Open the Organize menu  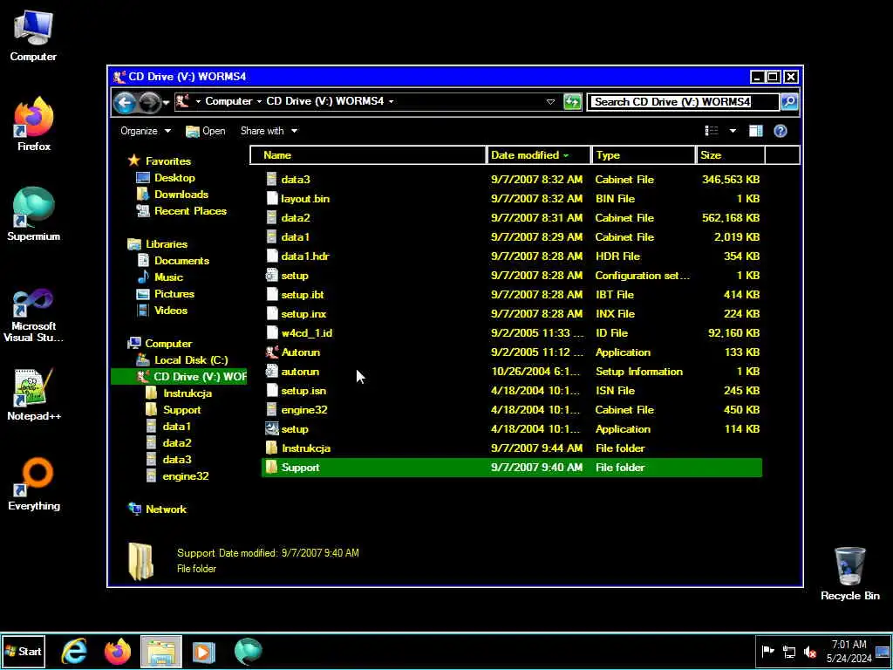[146, 131]
